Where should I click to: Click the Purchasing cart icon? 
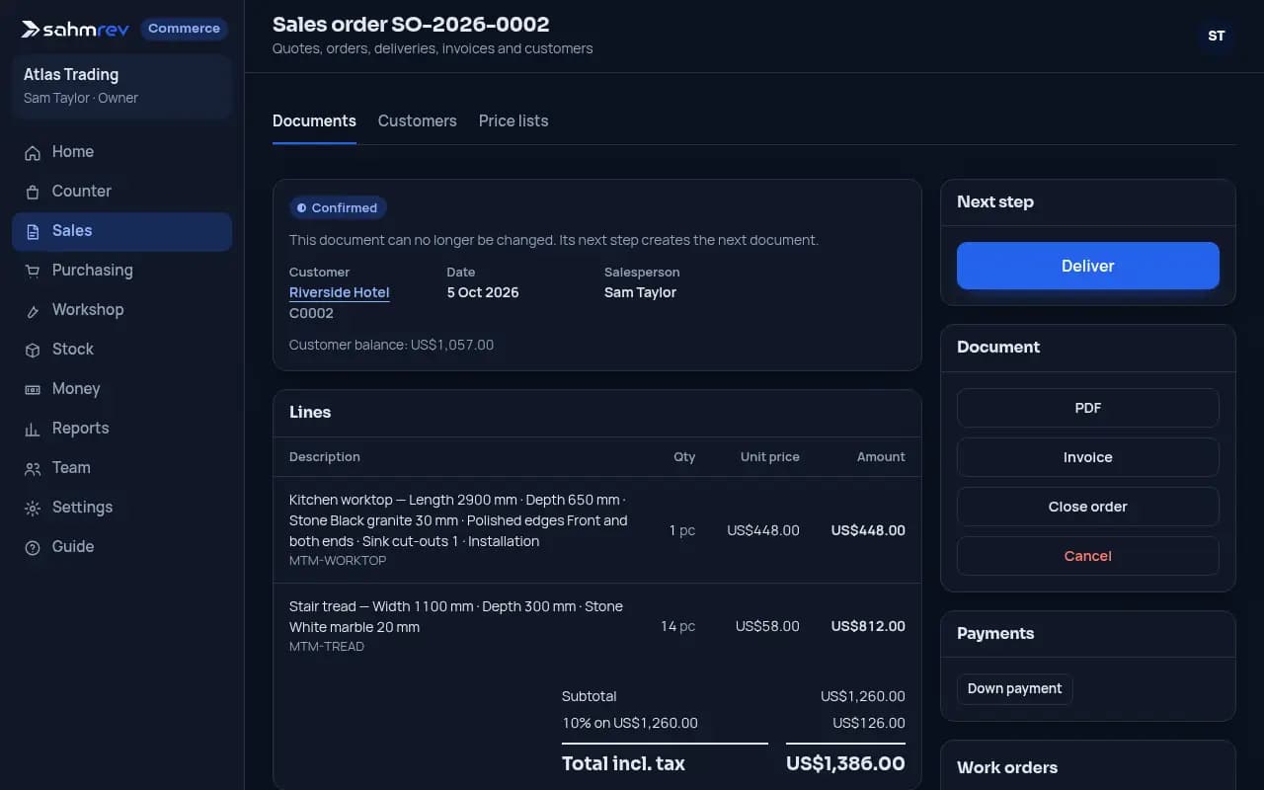[x=33, y=271]
